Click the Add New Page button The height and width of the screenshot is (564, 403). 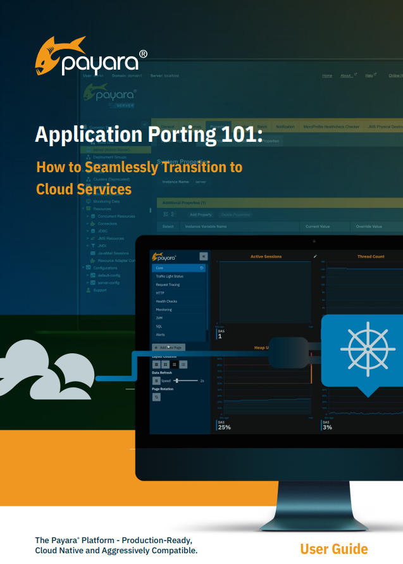coord(168,348)
